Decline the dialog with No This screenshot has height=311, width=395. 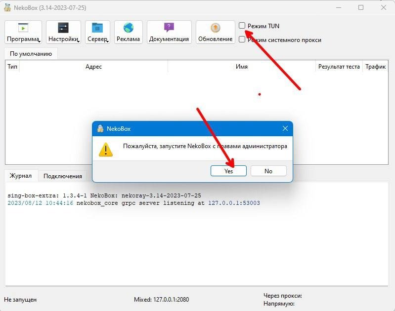pos(268,171)
